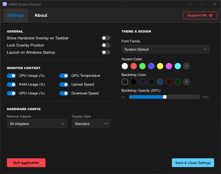Select the red accent color

(x=133, y=66)
